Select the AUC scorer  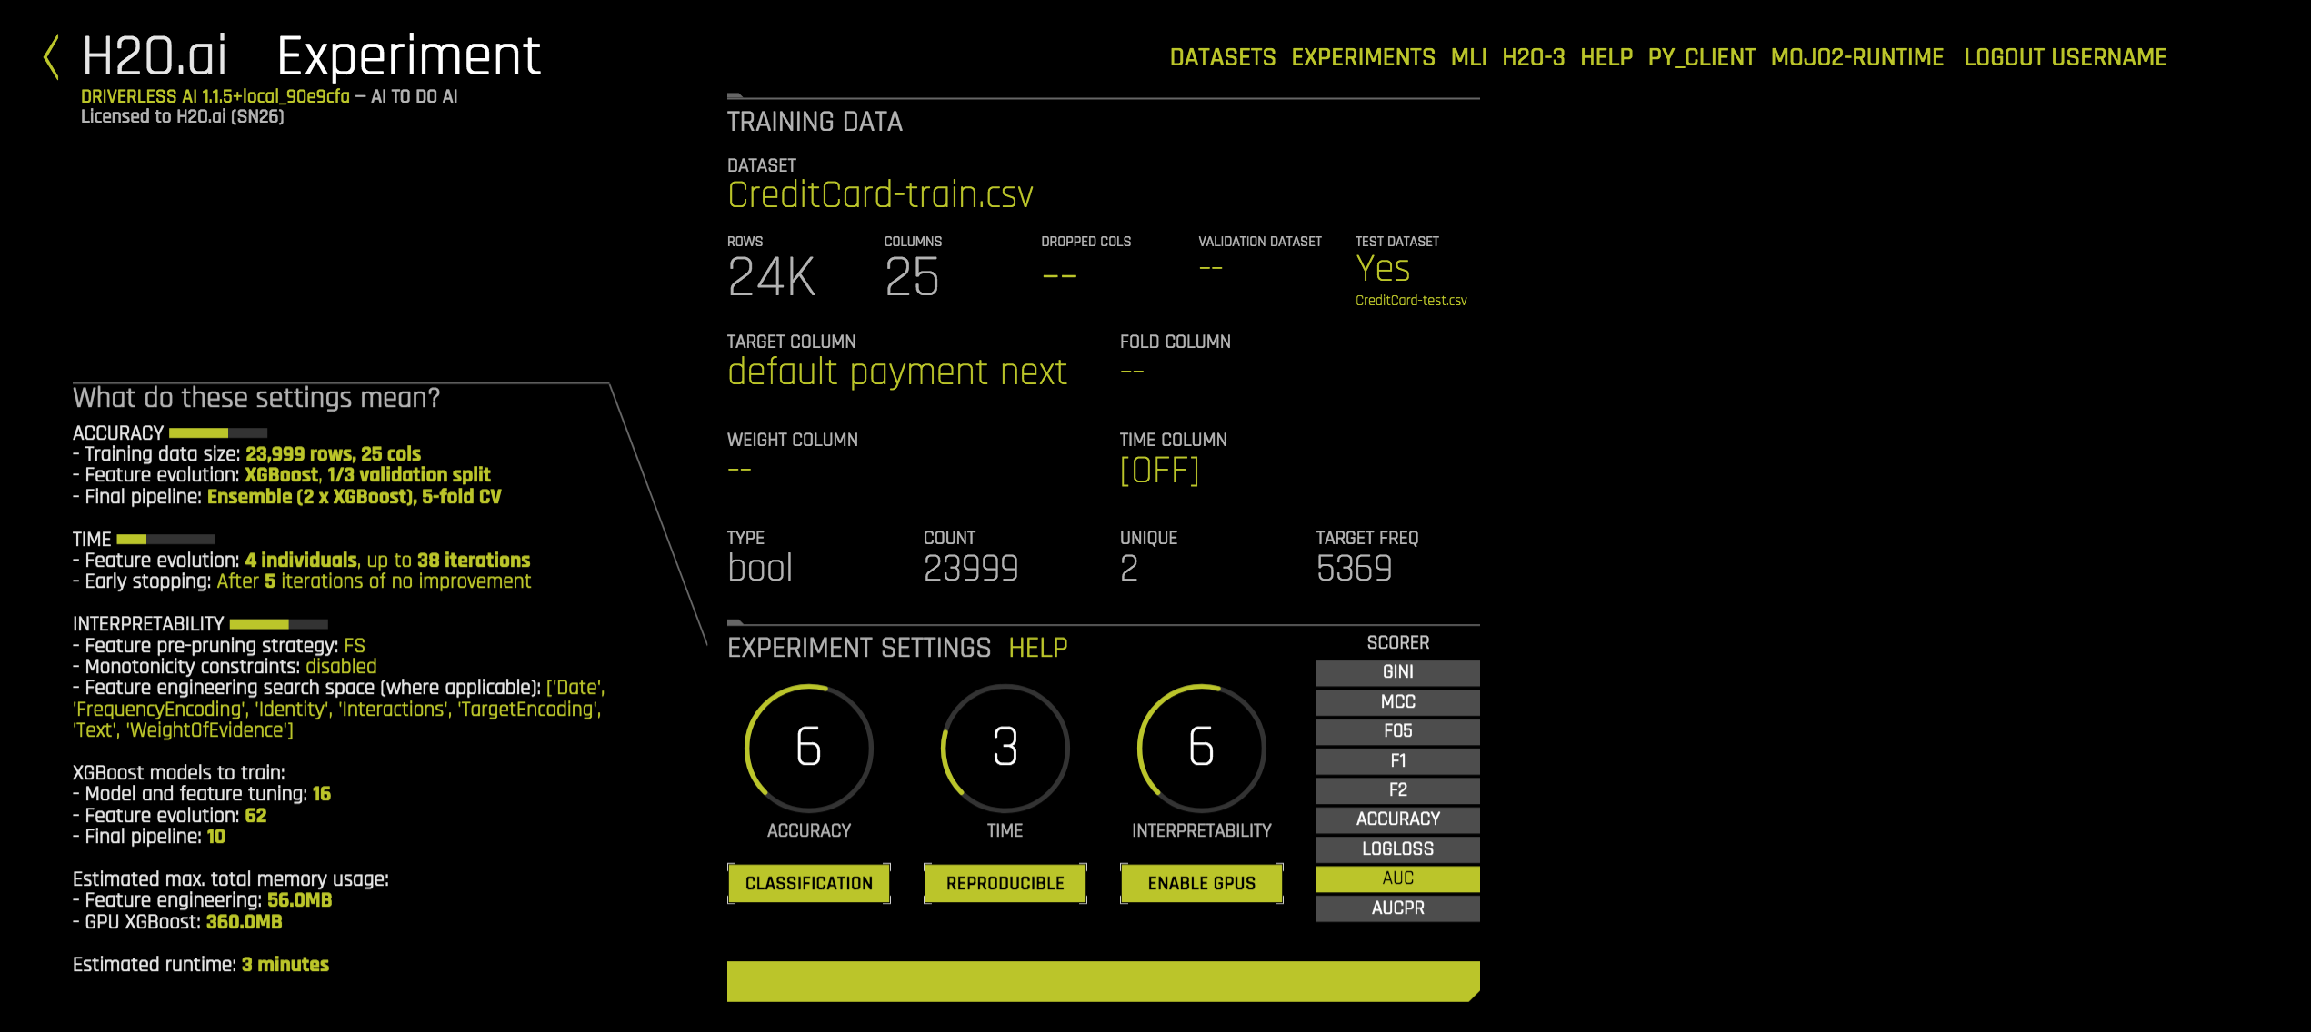coord(1397,878)
